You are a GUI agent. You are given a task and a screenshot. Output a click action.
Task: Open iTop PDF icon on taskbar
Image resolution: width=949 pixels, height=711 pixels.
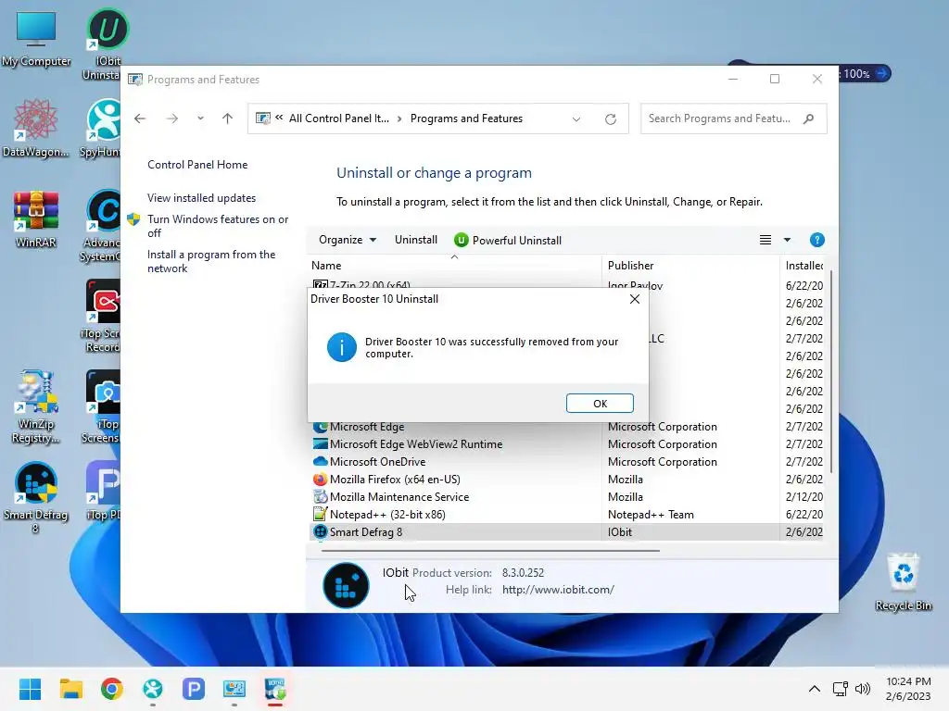tap(194, 689)
